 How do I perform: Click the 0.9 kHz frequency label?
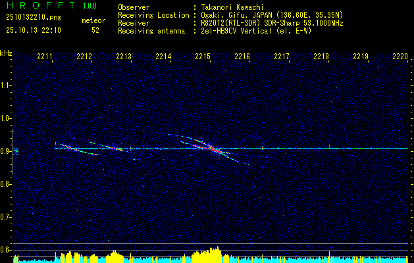(5, 151)
